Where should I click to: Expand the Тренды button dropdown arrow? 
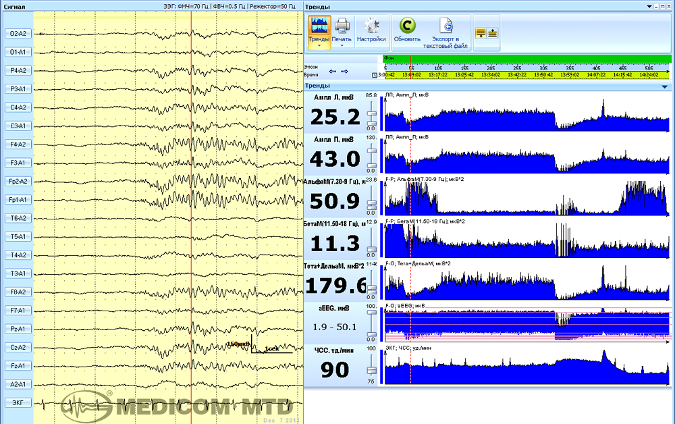click(319, 46)
